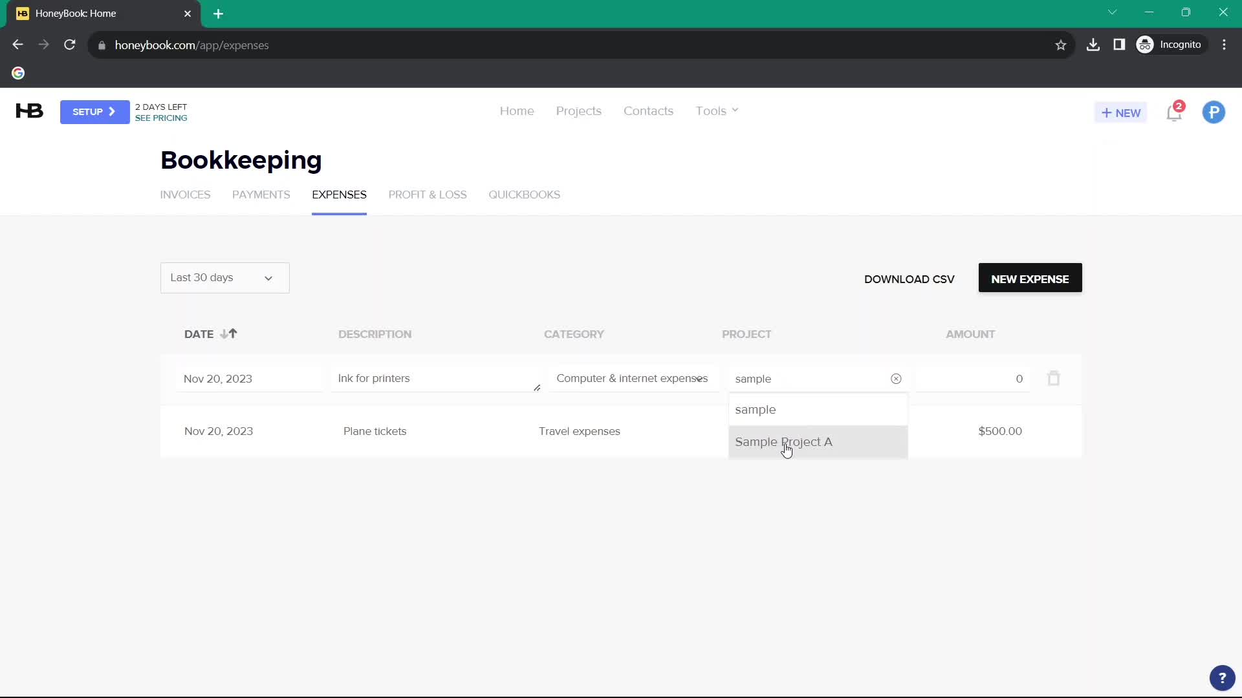Click the Description column header

(x=375, y=334)
